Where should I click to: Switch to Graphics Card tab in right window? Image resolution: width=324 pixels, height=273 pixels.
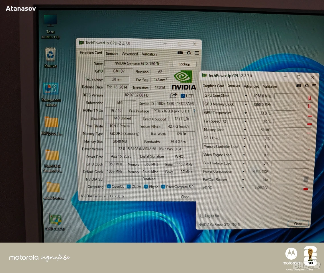click(x=213, y=86)
